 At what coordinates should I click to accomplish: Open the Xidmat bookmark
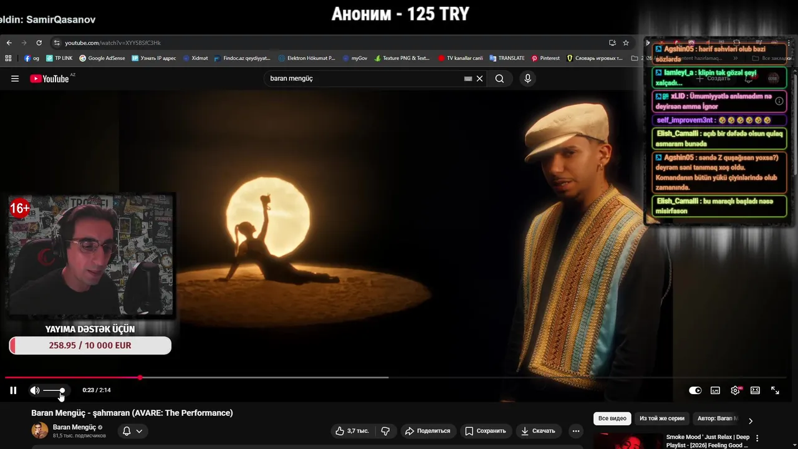195,58
